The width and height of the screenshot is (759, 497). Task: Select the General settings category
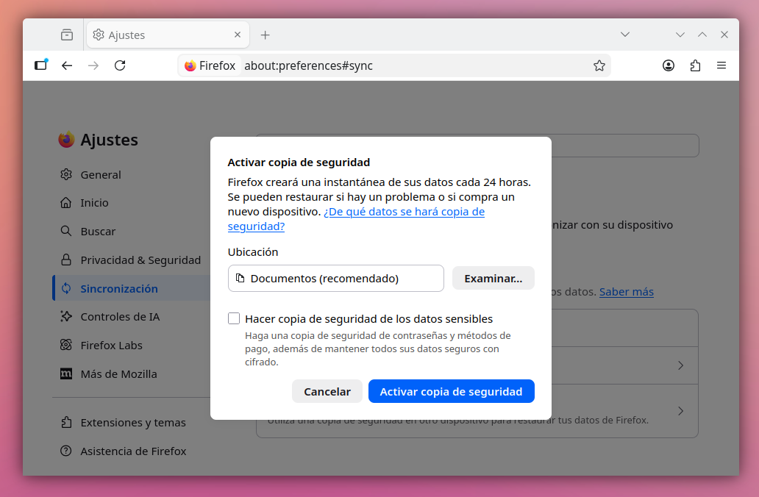(132, 175)
